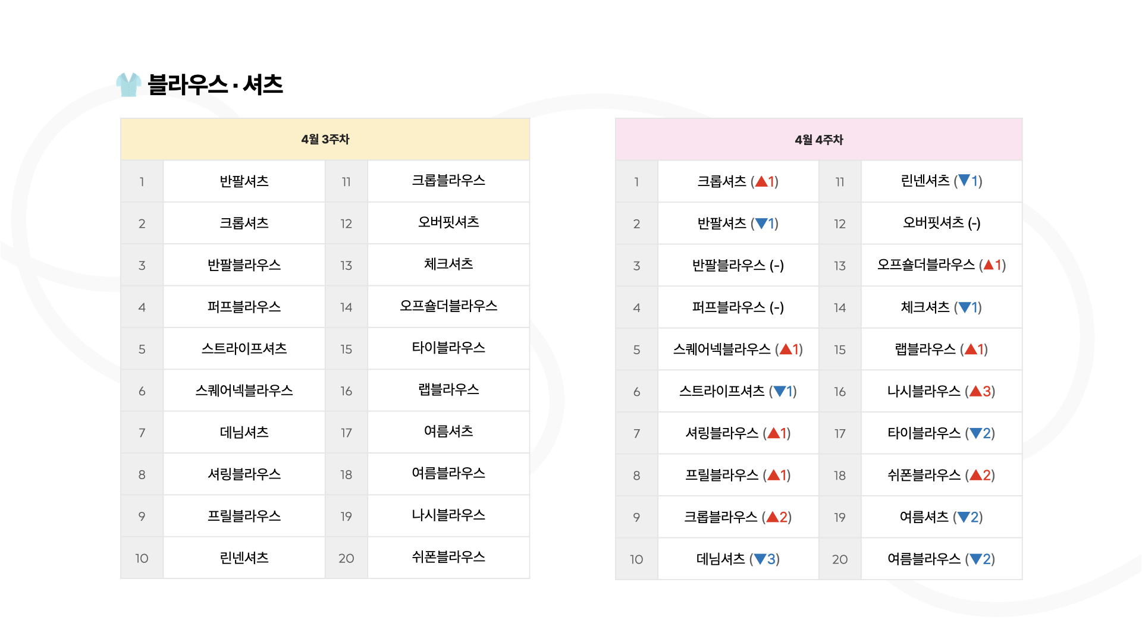
Task: Select the 4월 3주차 table header
Action: [325, 139]
